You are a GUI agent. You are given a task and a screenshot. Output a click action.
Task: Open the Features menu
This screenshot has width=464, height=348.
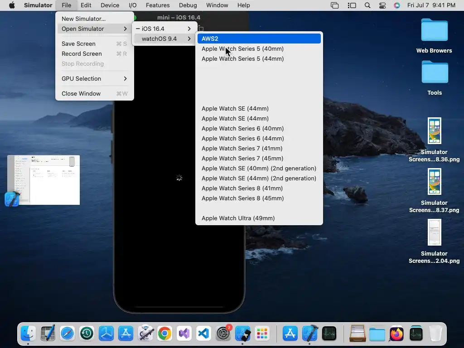point(158,5)
